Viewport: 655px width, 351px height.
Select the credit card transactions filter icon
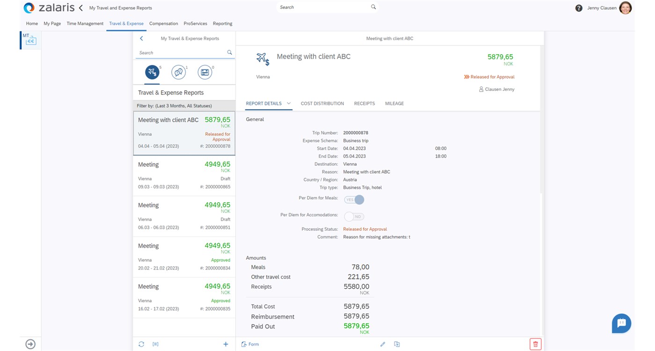pos(204,72)
